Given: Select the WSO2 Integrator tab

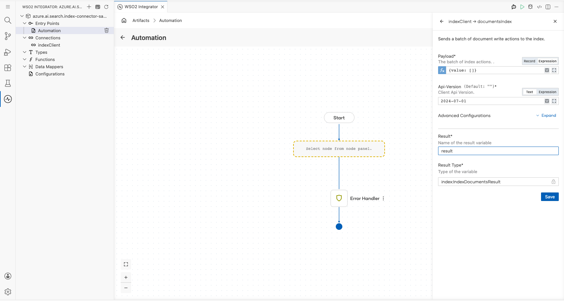Looking at the screenshot, I should (x=141, y=7).
